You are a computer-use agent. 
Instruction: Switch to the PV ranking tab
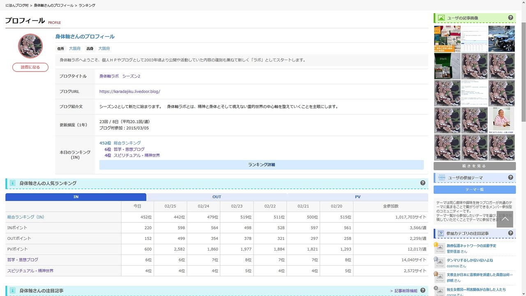(x=358, y=197)
